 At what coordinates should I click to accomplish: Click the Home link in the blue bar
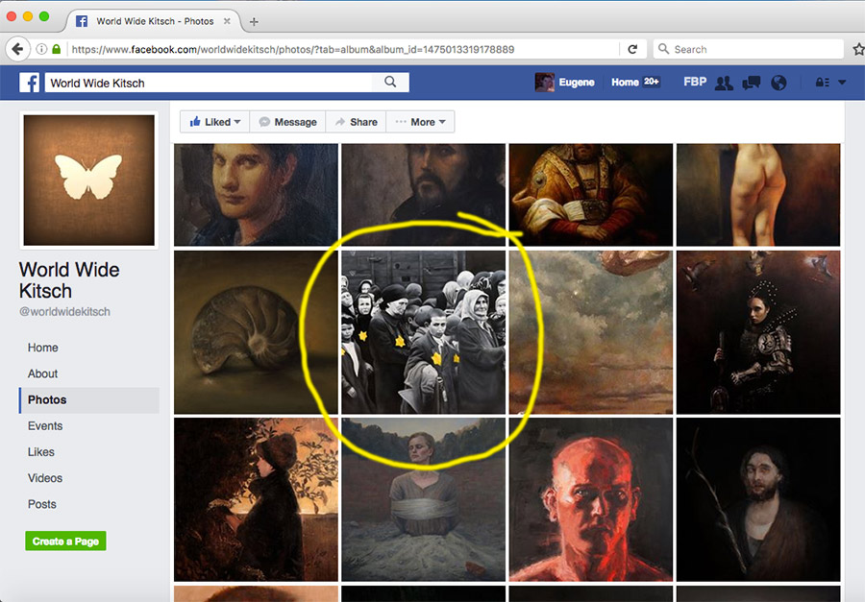coord(625,83)
